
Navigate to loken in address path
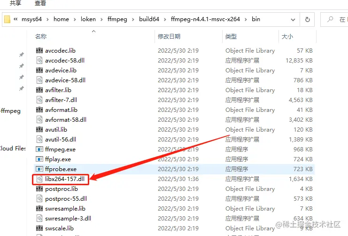click(88, 19)
